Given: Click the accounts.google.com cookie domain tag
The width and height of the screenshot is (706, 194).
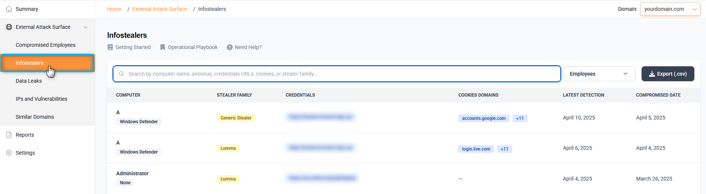Looking at the screenshot, I should pyautogui.click(x=483, y=118).
